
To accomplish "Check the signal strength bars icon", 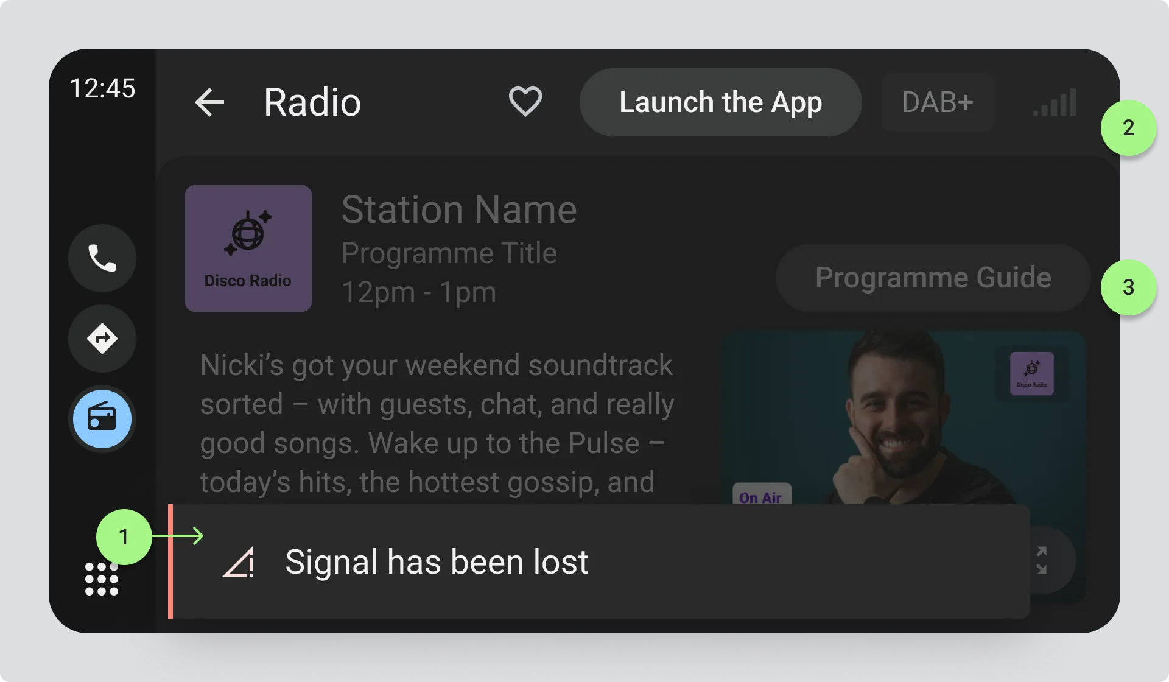I will [1055, 103].
